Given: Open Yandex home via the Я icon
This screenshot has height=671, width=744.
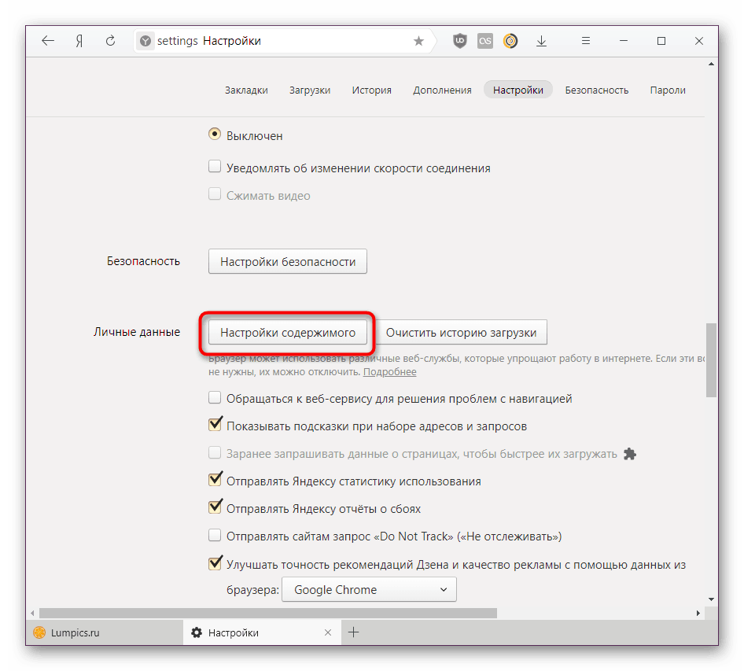Looking at the screenshot, I should coord(79,41).
